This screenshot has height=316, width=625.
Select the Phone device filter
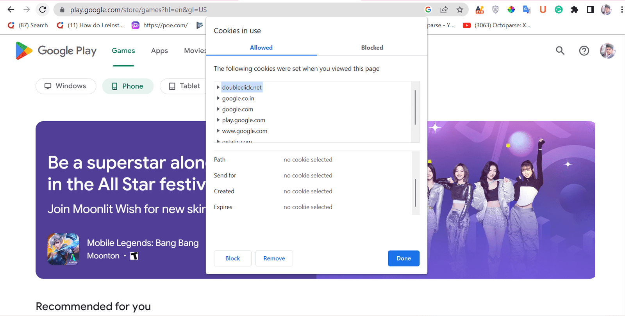(128, 86)
